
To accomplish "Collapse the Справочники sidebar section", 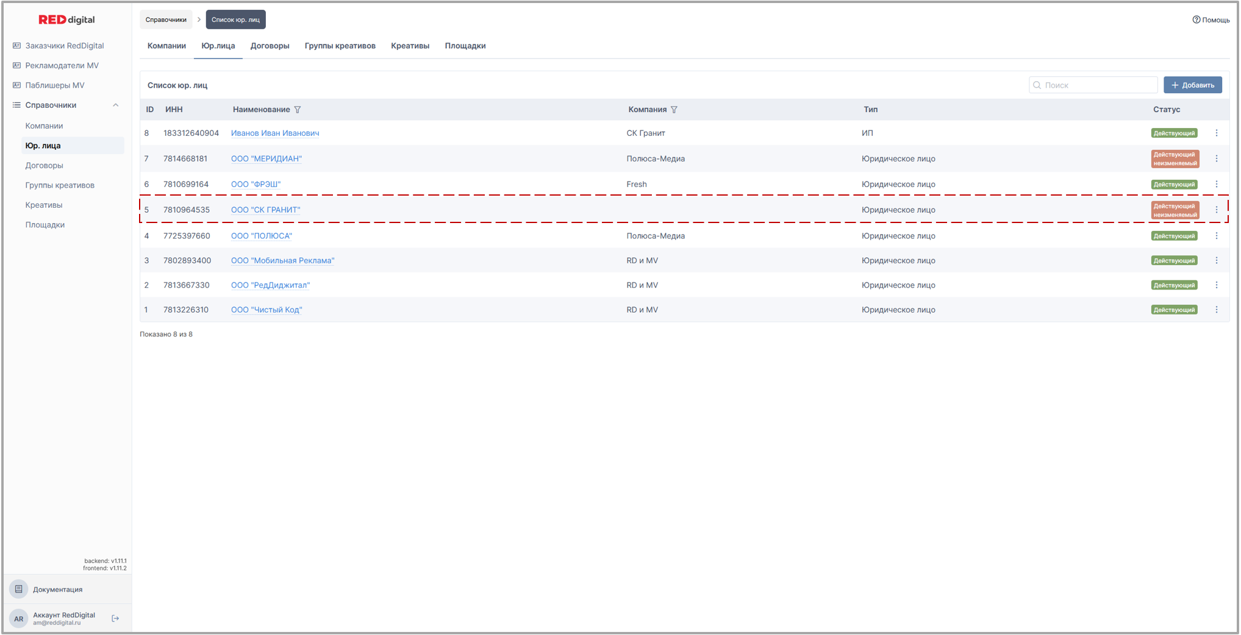I will (115, 105).
